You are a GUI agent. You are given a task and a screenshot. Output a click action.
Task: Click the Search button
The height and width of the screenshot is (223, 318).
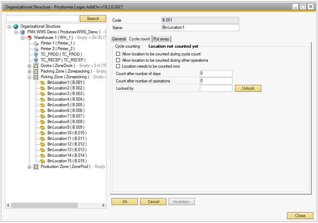click(93, 19)
